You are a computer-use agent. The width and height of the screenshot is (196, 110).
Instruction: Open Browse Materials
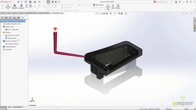coord(118,6)
